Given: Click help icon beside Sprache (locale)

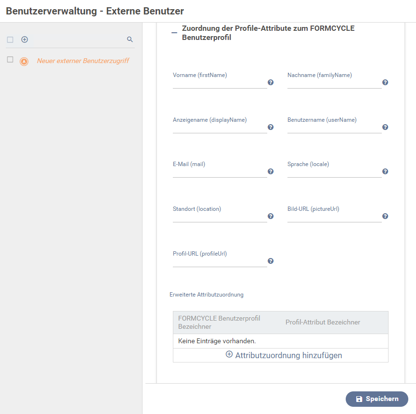Looking at the screenshot, I should 385,171.
